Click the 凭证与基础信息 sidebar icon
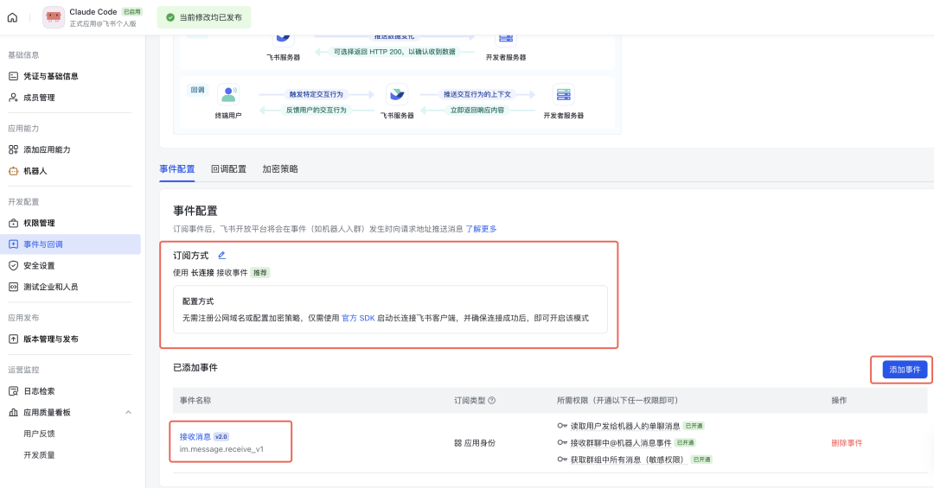The width and height of the screenshot is (934, 488). pos(13,76)
